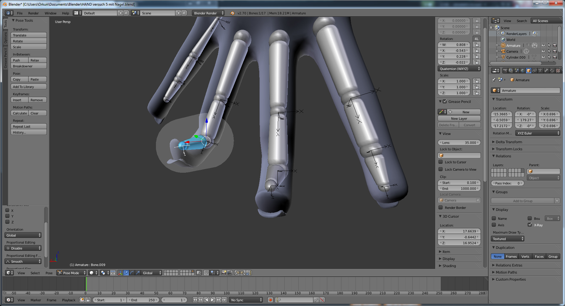Screen dimensions: 565x306
Task: Expand the Delta Transform panel
Action: (509, 142)
